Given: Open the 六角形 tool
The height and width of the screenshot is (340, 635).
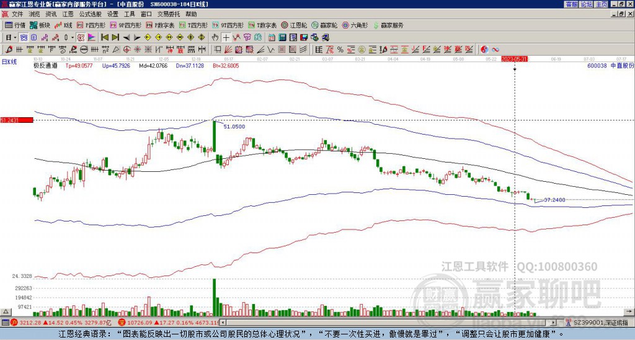Looking at the screenshot, I should (x=355, y=25).
